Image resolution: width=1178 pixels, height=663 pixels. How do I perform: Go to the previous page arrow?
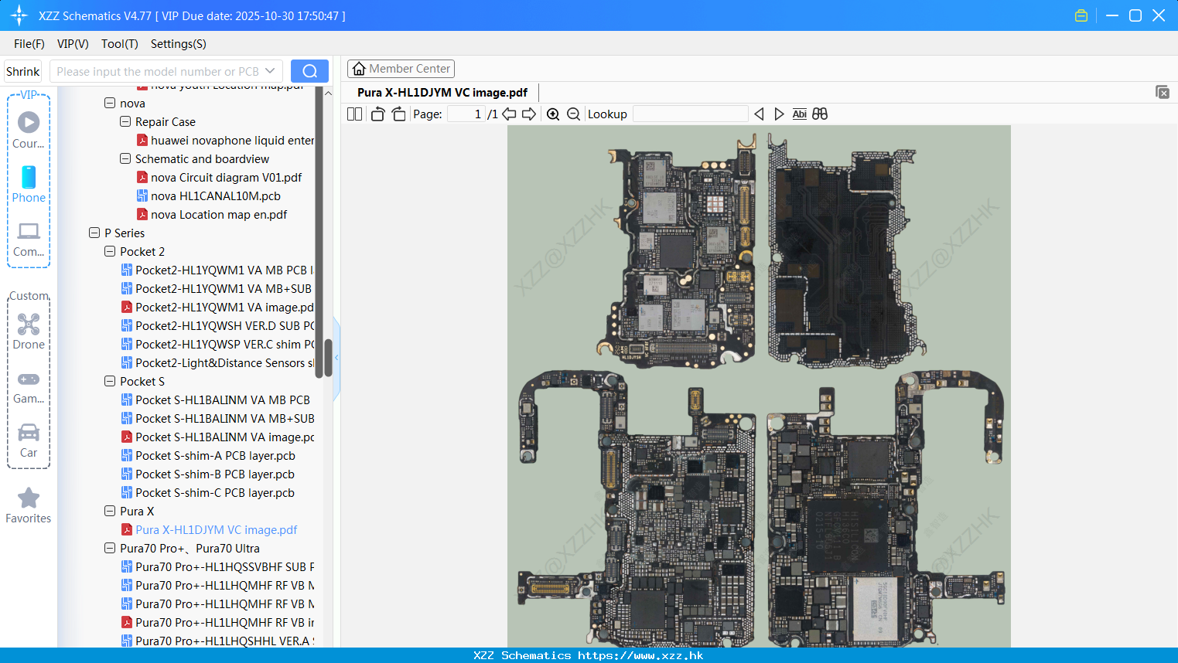tap(509, 114)
